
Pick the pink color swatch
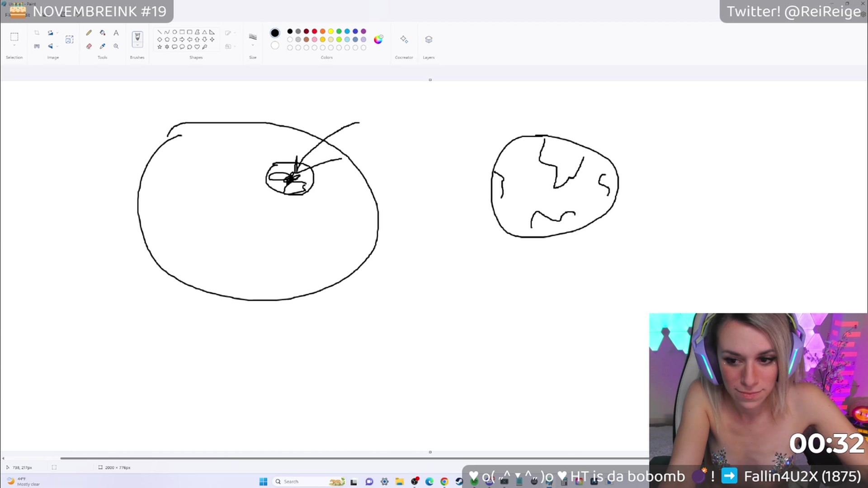click(x=314, y=39)
